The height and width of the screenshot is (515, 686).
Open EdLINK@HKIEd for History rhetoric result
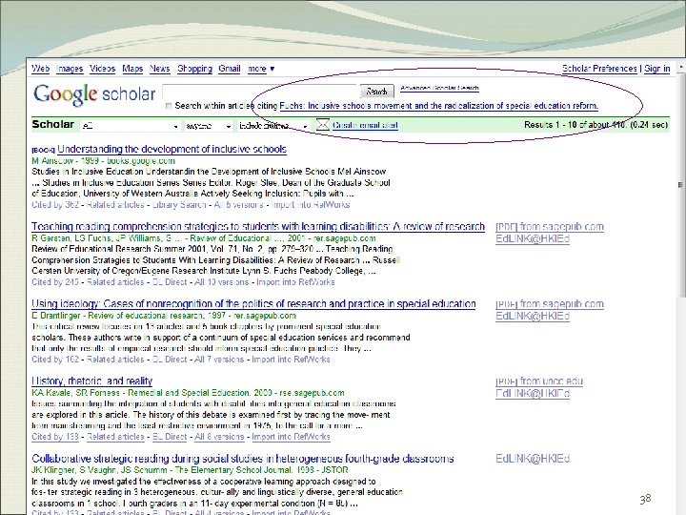[x=533, y=393]
